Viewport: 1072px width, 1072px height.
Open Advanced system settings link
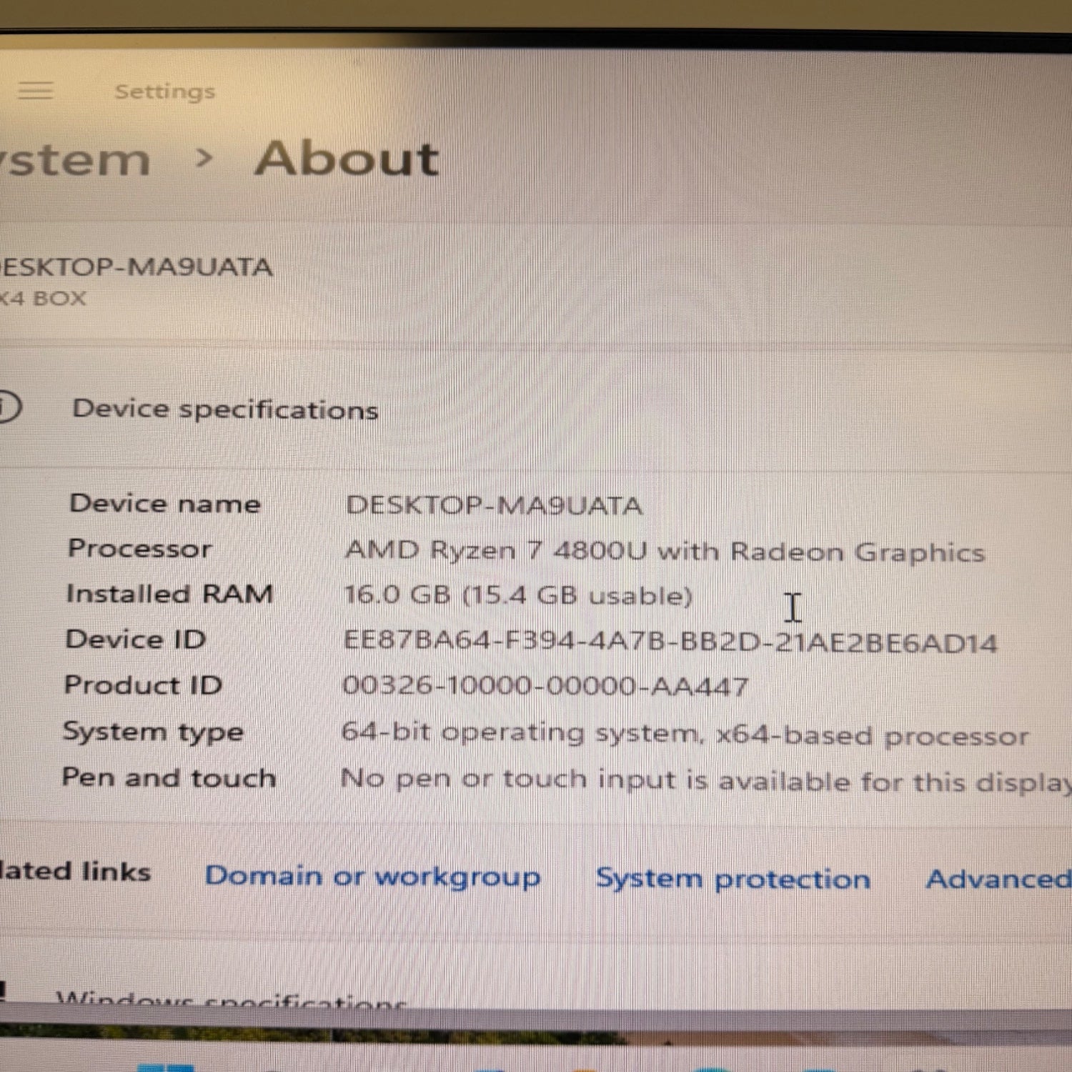point(999,879)
